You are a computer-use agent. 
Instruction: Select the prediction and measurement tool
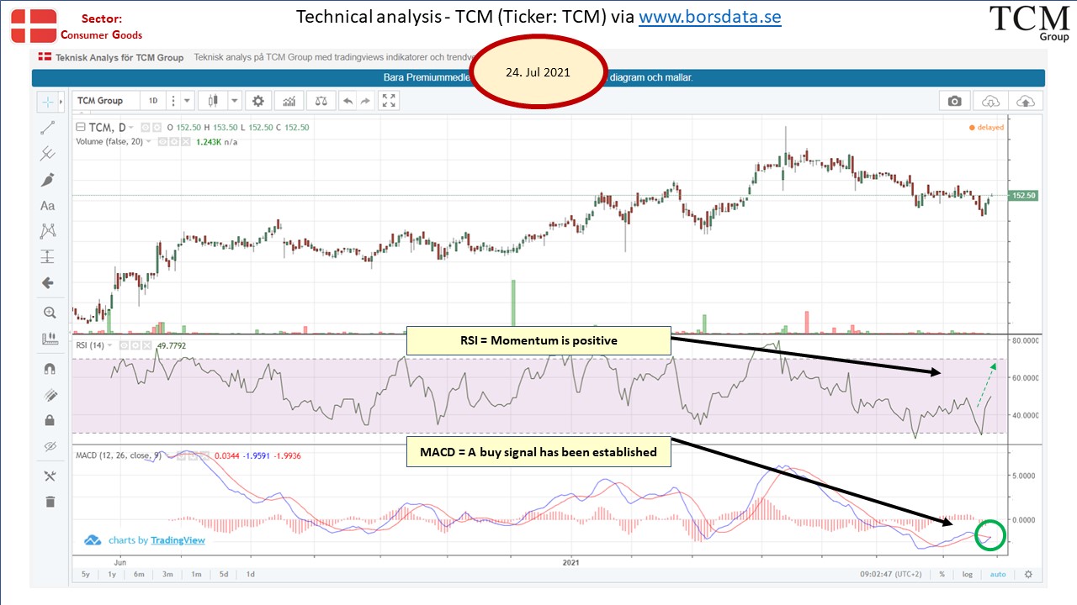[x=48, y=257]
